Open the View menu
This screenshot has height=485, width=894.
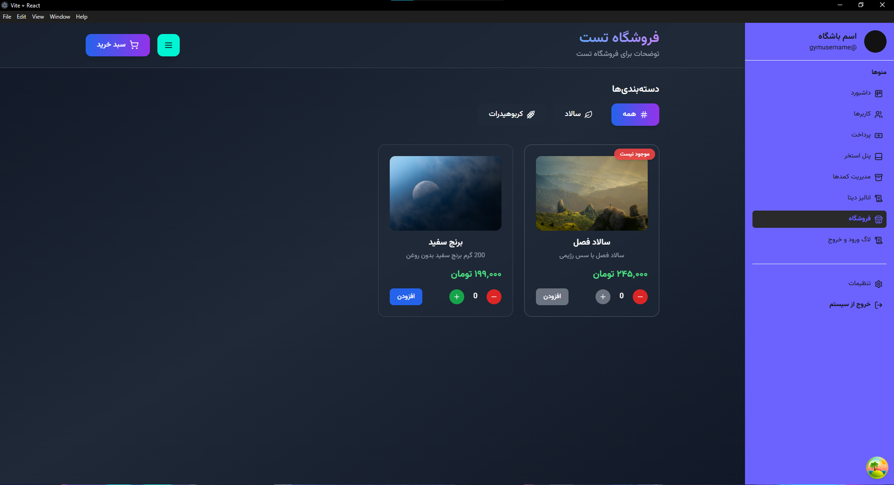[38, 16]
